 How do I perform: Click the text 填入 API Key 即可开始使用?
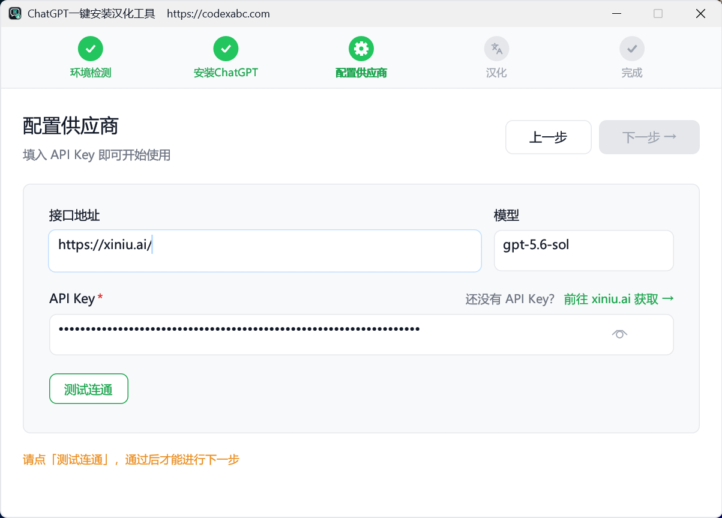(97, 155)
